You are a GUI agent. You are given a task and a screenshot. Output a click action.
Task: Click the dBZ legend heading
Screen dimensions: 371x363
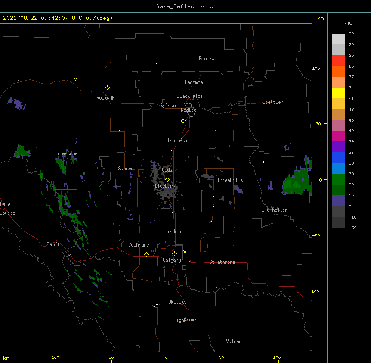[349, 23]
